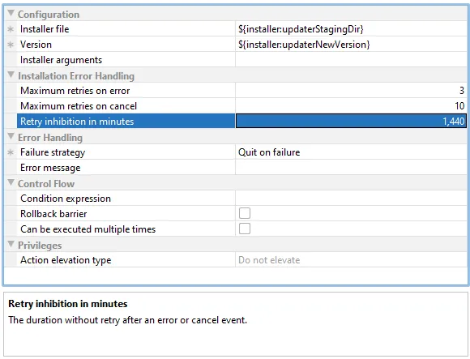Viewport: 470px width, 359px height.
Task: Select the Version property label
Action: pyautogui.click(x=36, y=45)
